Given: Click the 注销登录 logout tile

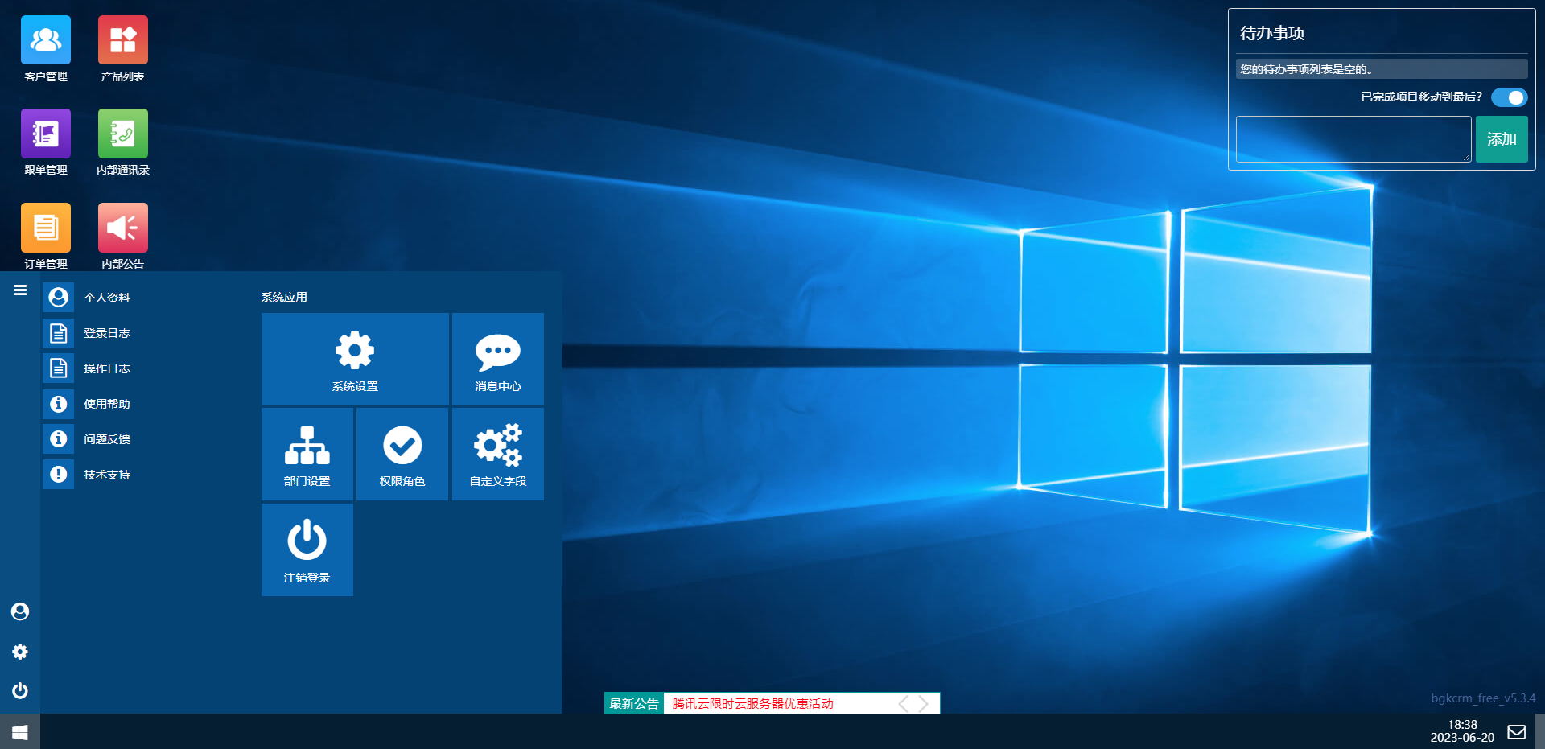Looking at the screenshot, I should click(x=307, y=549).
